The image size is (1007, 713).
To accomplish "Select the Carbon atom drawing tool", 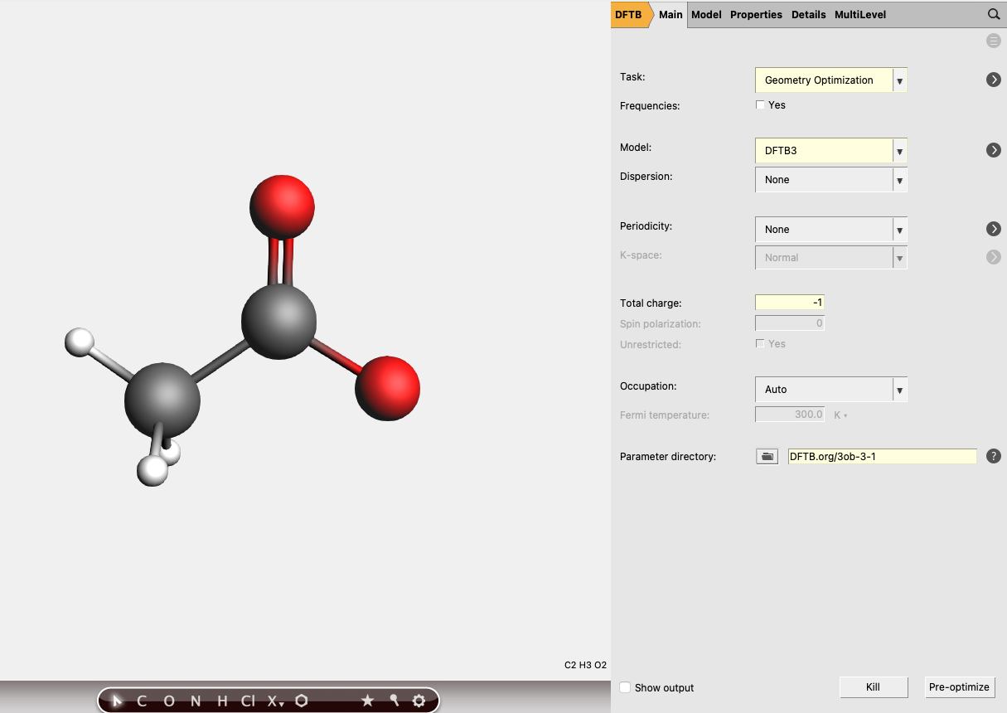I will pos(141,701).
